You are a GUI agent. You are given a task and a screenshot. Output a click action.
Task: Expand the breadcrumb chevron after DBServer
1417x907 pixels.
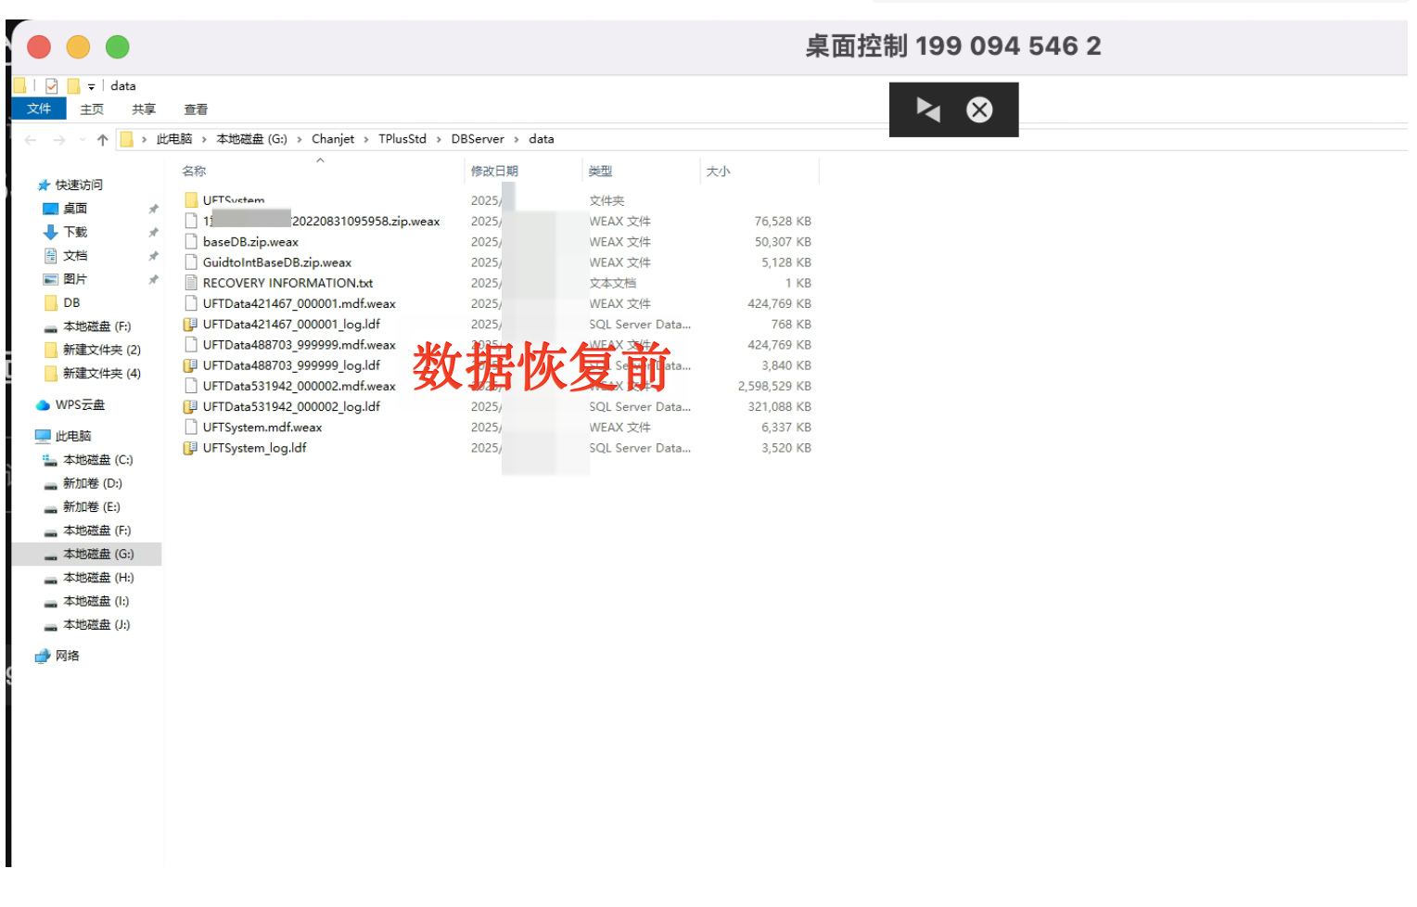tap(517, 140)
